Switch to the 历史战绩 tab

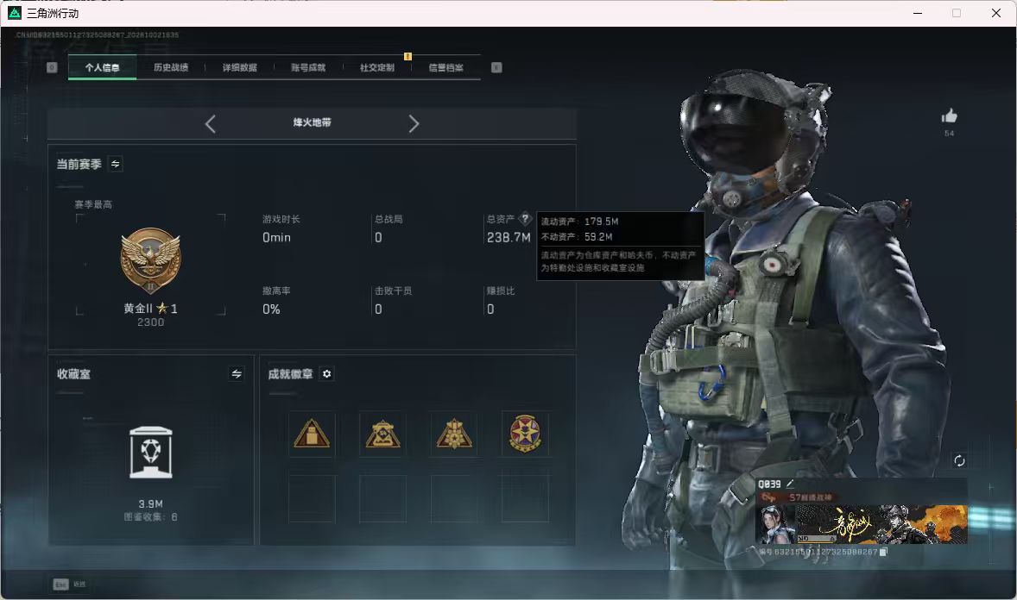tap(171, 67)
